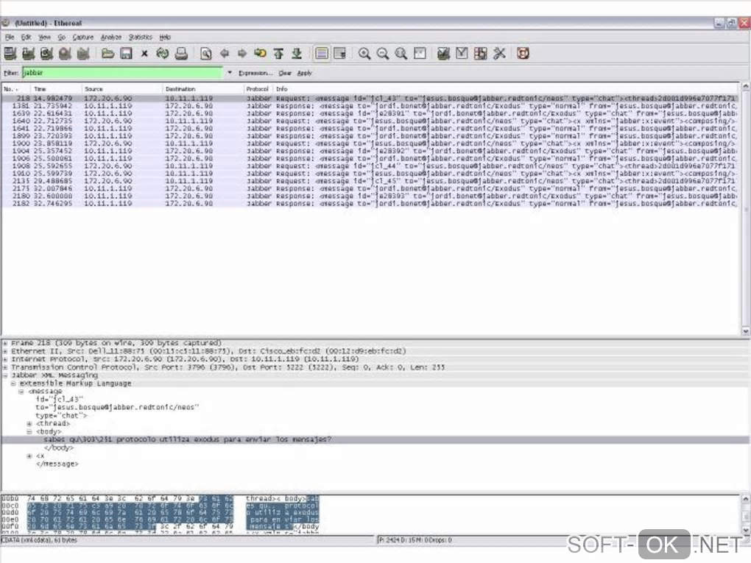Reload the current capture file
The height and width of the screenshot is (563, 751).
click(163, 54)
